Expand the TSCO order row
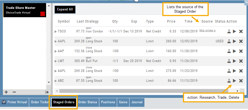248x110 pixels. [55, 32]
